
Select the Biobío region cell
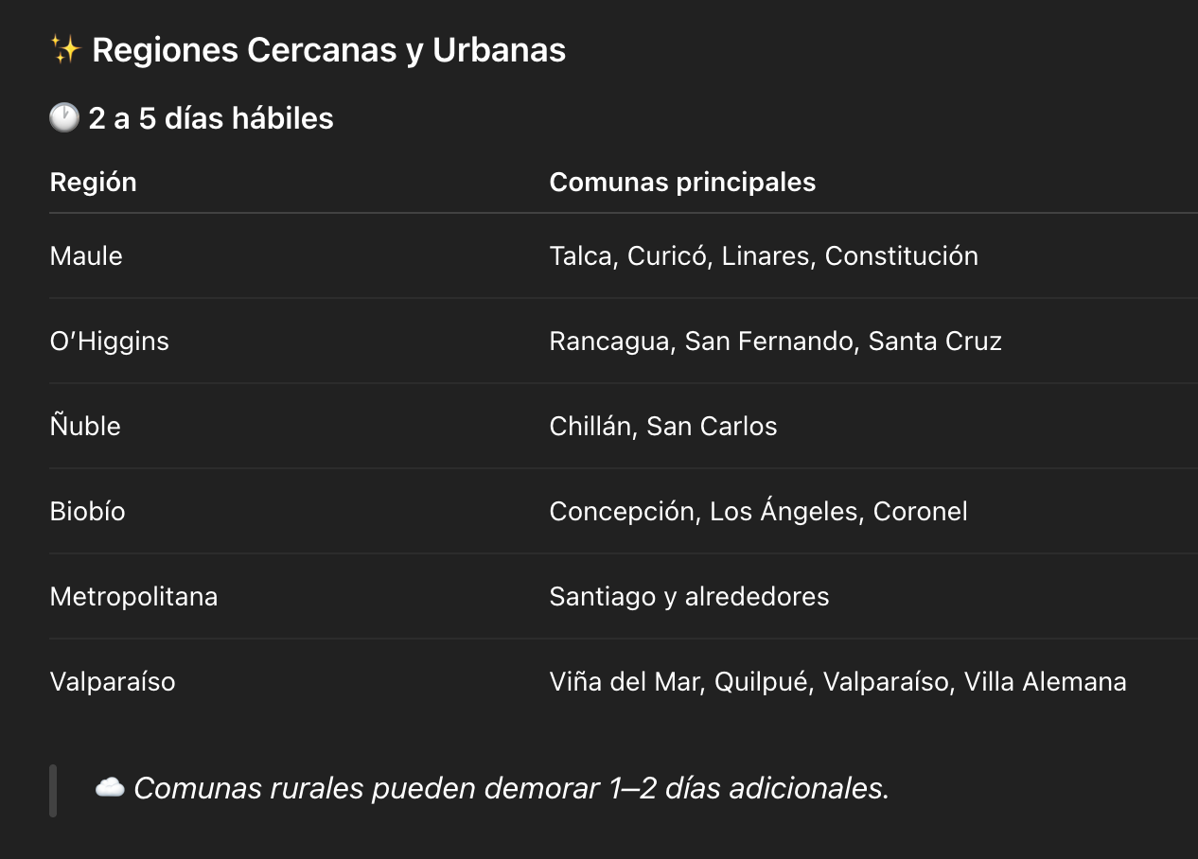point(87,511)
